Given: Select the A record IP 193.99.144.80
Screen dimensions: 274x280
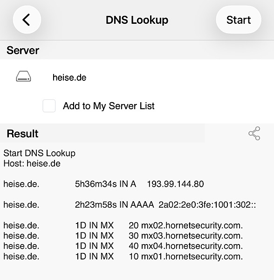Looking at the screenshot, I should point(175,184).
